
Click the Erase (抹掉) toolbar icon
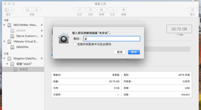tap(101, 10)
